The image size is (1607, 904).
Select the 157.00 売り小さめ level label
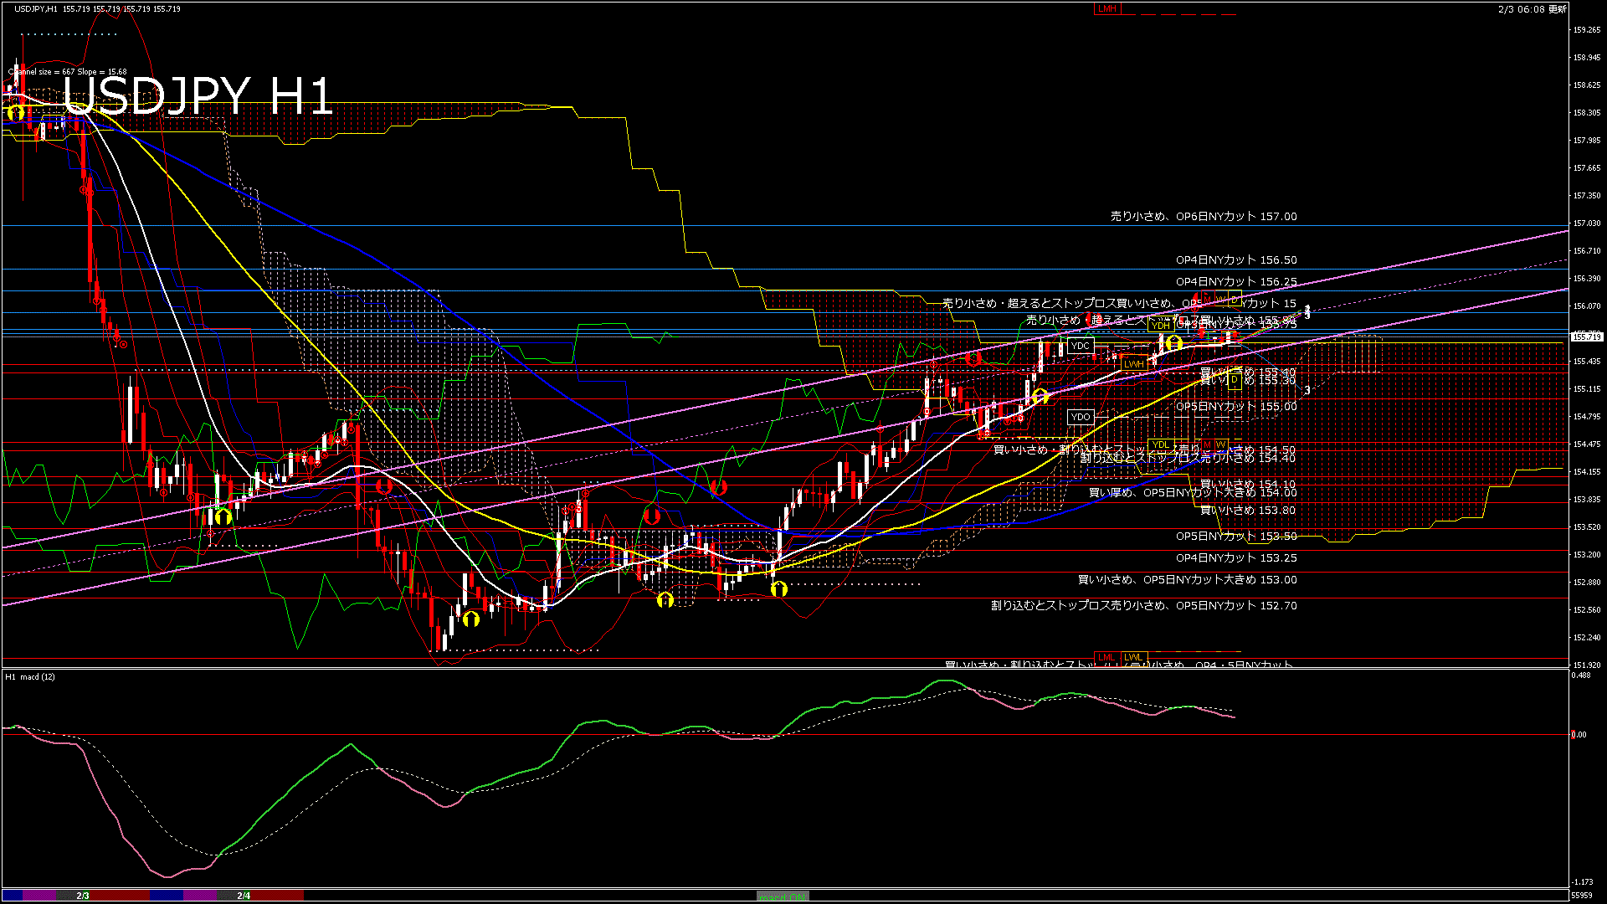tap(1204, 217)
